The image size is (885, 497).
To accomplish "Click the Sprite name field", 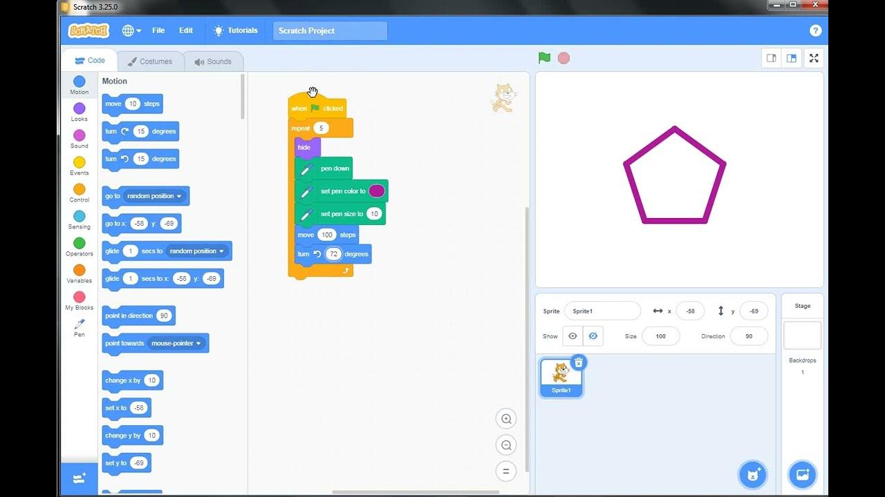I will [602, 311].
